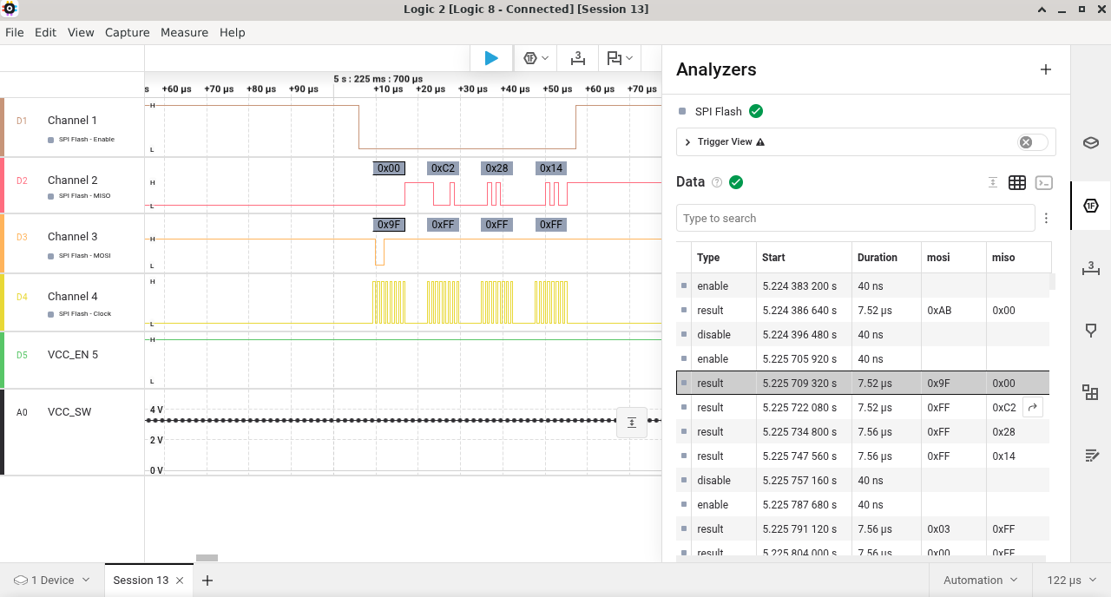Open the Help menu

coord(233,32)
